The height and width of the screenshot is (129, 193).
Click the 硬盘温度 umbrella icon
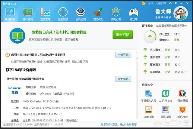point(145,64)
